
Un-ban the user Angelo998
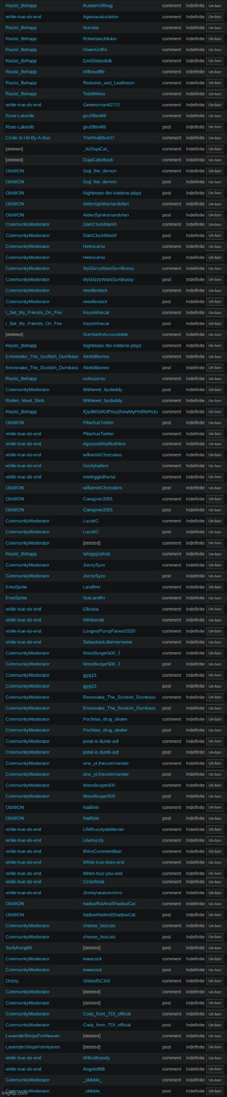pos(215,1069)
